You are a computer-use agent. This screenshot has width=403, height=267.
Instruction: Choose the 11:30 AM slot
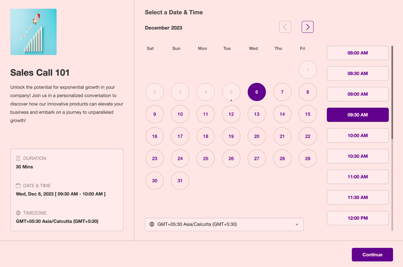tap(358, 198)
